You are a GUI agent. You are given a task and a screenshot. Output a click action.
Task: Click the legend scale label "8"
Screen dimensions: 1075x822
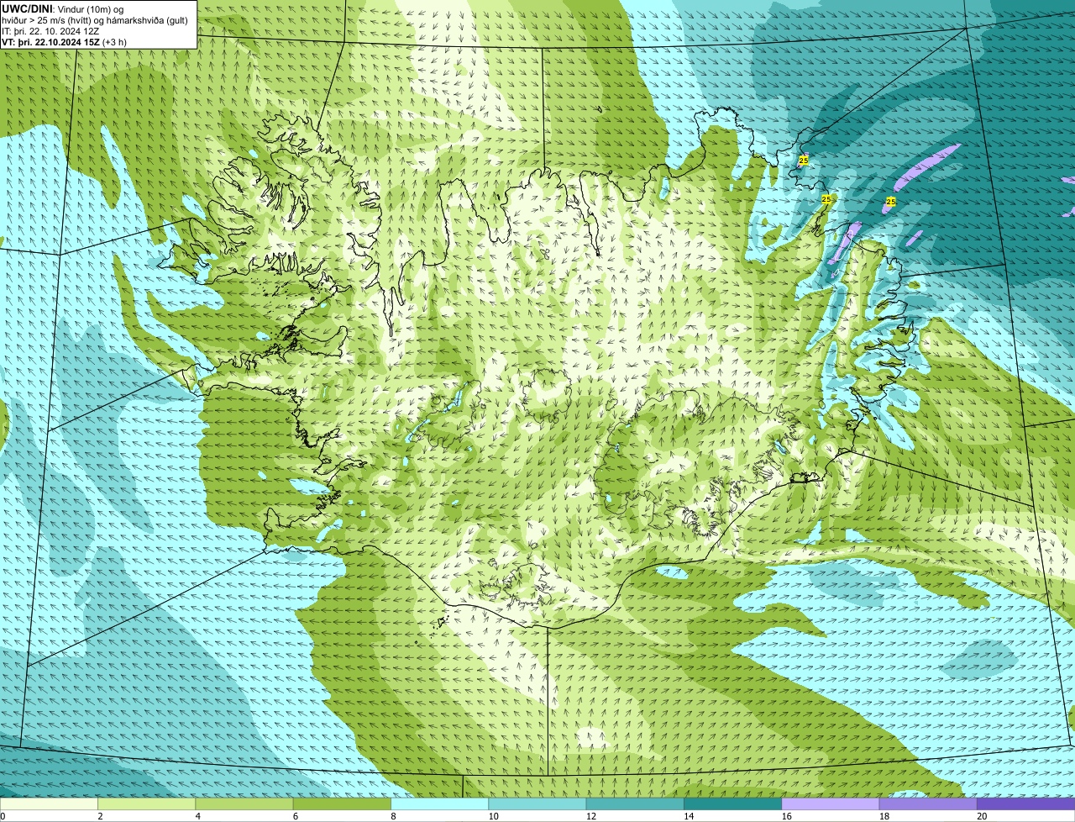click(x=393, y=816)
